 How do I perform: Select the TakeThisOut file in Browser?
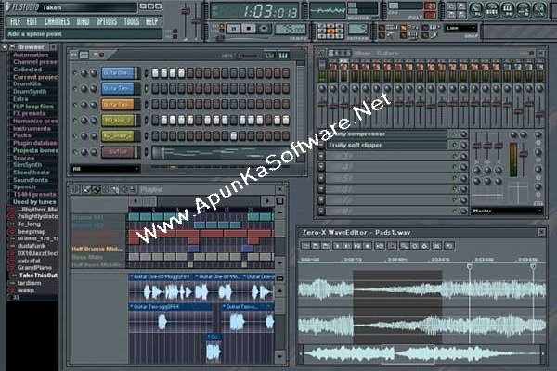click(x=38, y=275)
